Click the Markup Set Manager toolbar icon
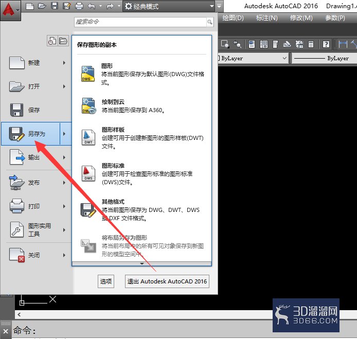The width and height of the screenshot is (357, 339). 299,44
